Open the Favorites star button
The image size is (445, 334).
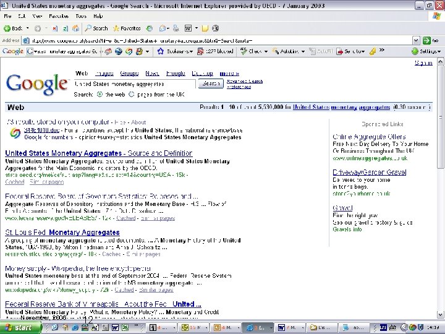127,28
